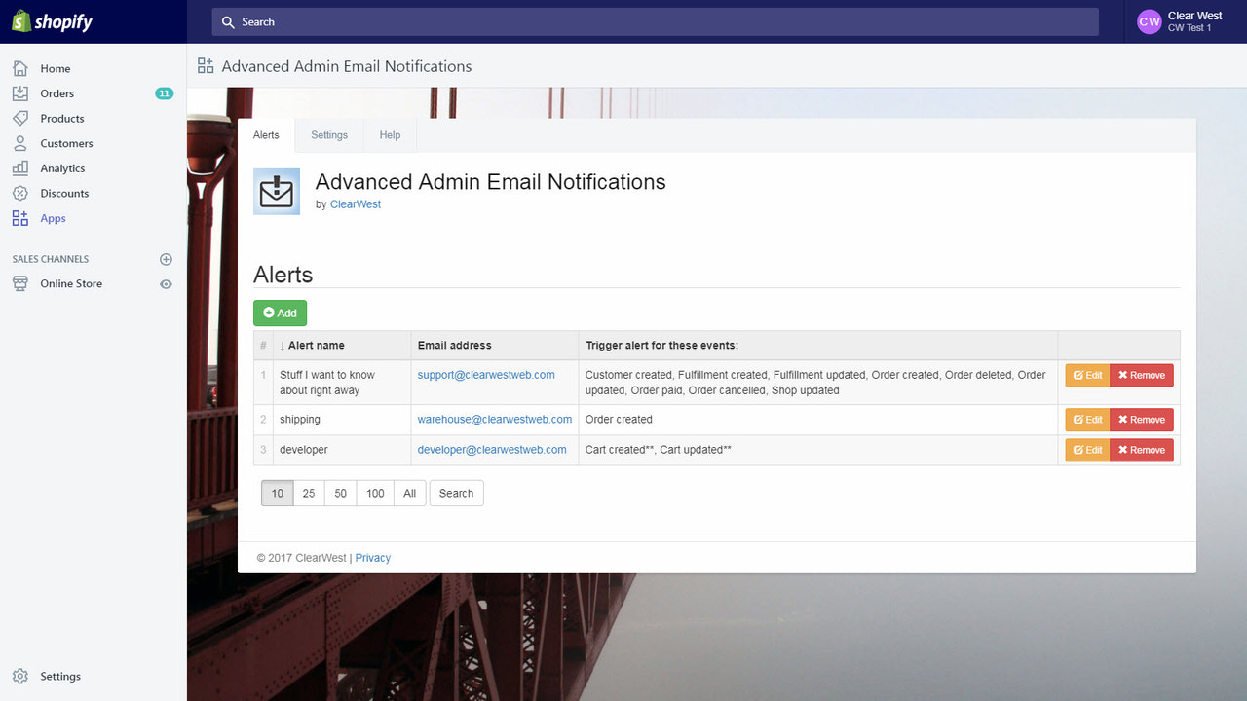Click the Shopify logo
This screenshot has height=701, width=1247.
click(52, 21)
